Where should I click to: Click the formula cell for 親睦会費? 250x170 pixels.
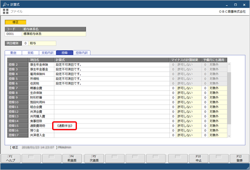tap(112, 88)
